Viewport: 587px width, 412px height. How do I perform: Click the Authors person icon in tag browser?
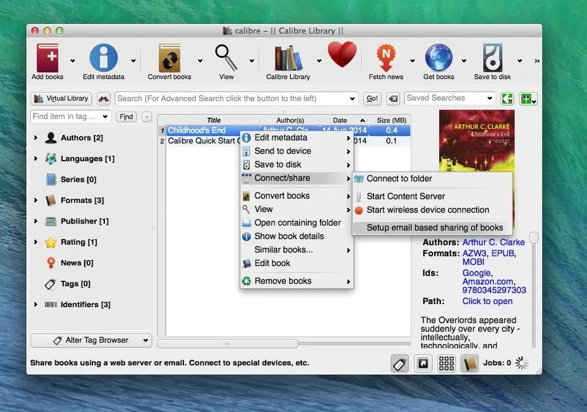coord(50,138)
